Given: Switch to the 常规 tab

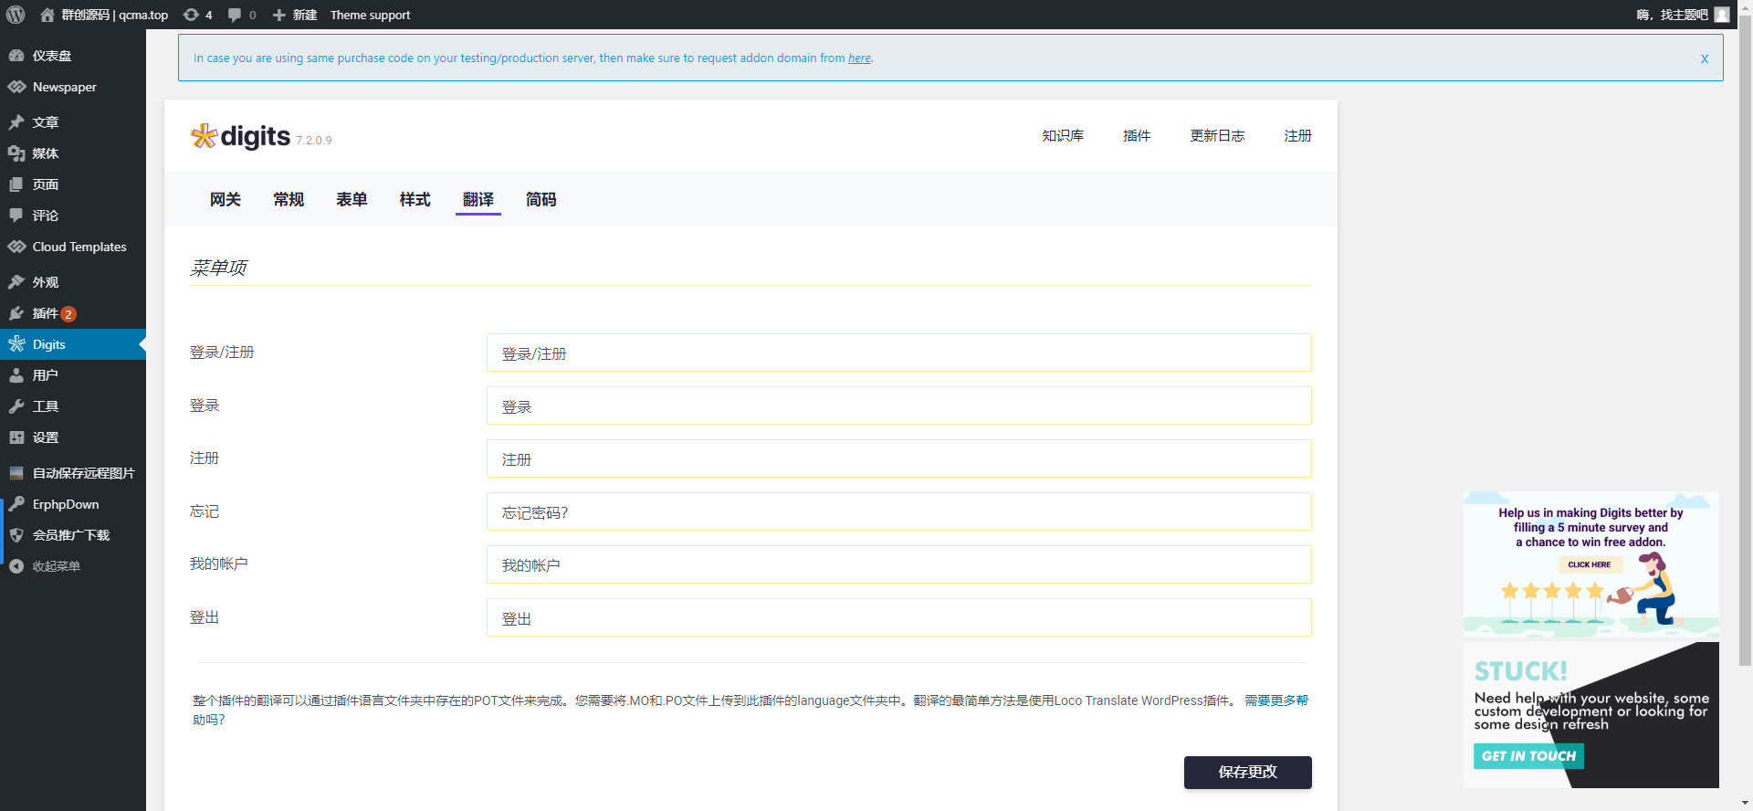Looking at the screenshot, I should point(289,199).
